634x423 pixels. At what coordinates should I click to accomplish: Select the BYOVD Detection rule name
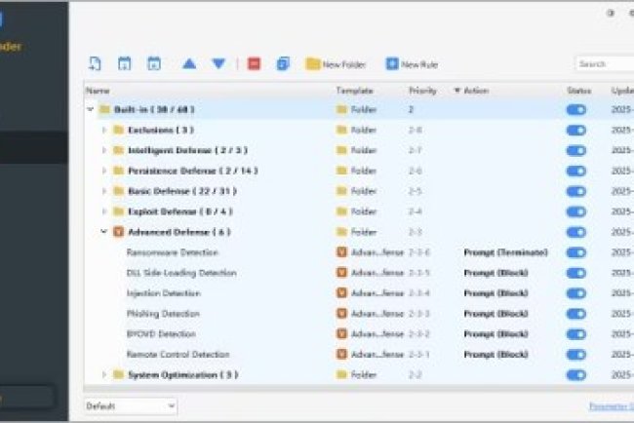[161, 334]
